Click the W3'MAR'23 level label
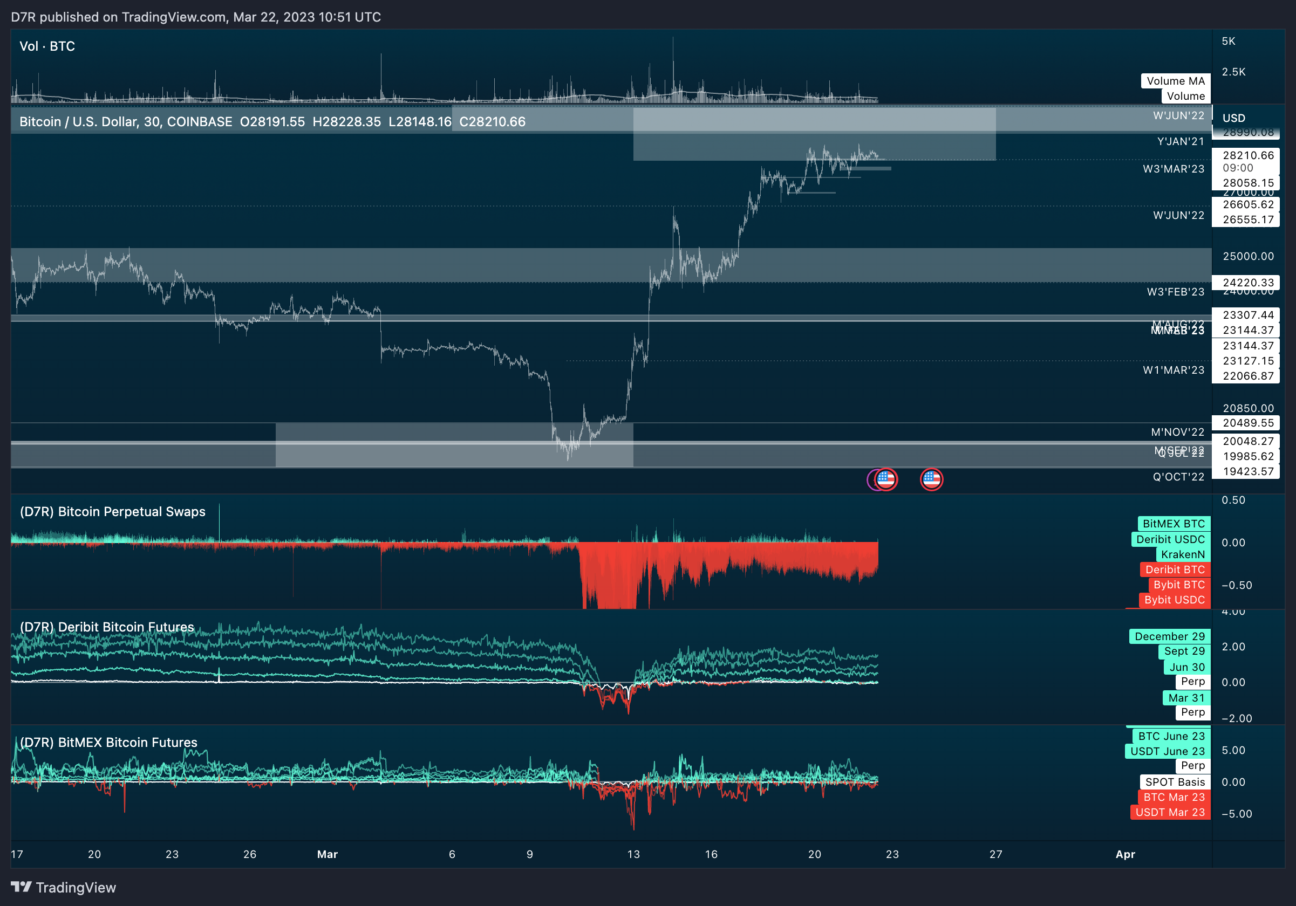 [x=1174, y=169]
